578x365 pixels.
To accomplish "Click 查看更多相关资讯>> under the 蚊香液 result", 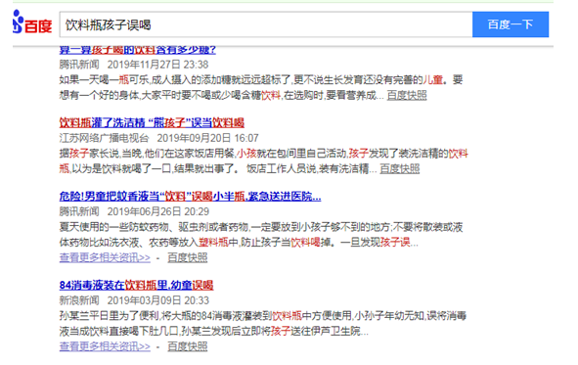I will [x=105, y=257].
